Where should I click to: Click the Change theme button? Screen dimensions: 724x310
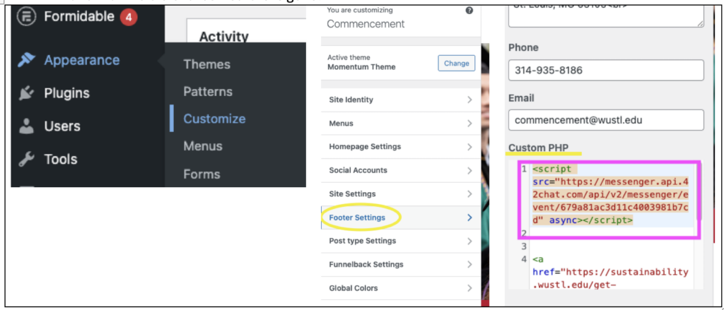(x=456, y=63)
